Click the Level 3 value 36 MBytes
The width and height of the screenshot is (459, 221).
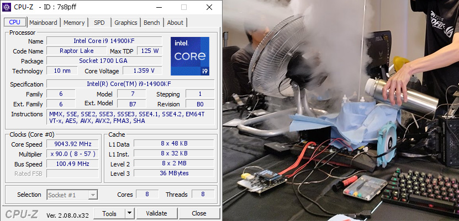174,173
